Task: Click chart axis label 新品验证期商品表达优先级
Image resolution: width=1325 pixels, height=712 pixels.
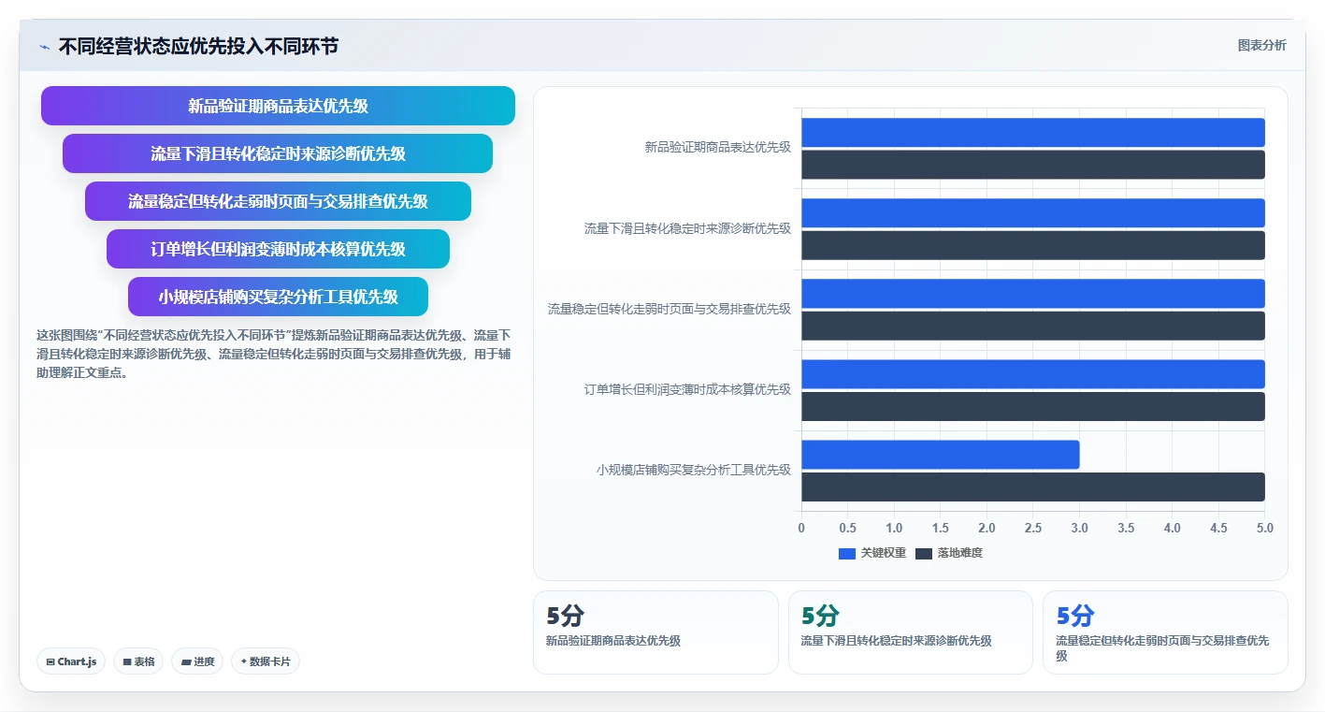Action: click(717, 147)
